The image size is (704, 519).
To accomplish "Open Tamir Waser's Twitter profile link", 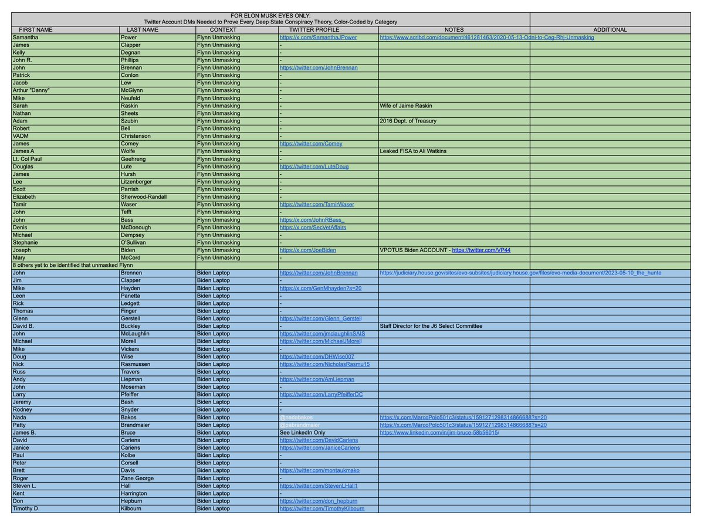I will pyautogui.click(x=318, y=205).
